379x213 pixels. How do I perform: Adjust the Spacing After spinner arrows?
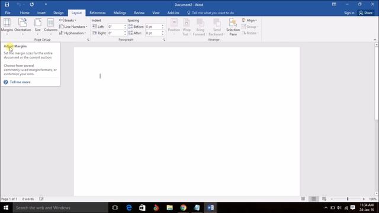(x=163, y=33)
